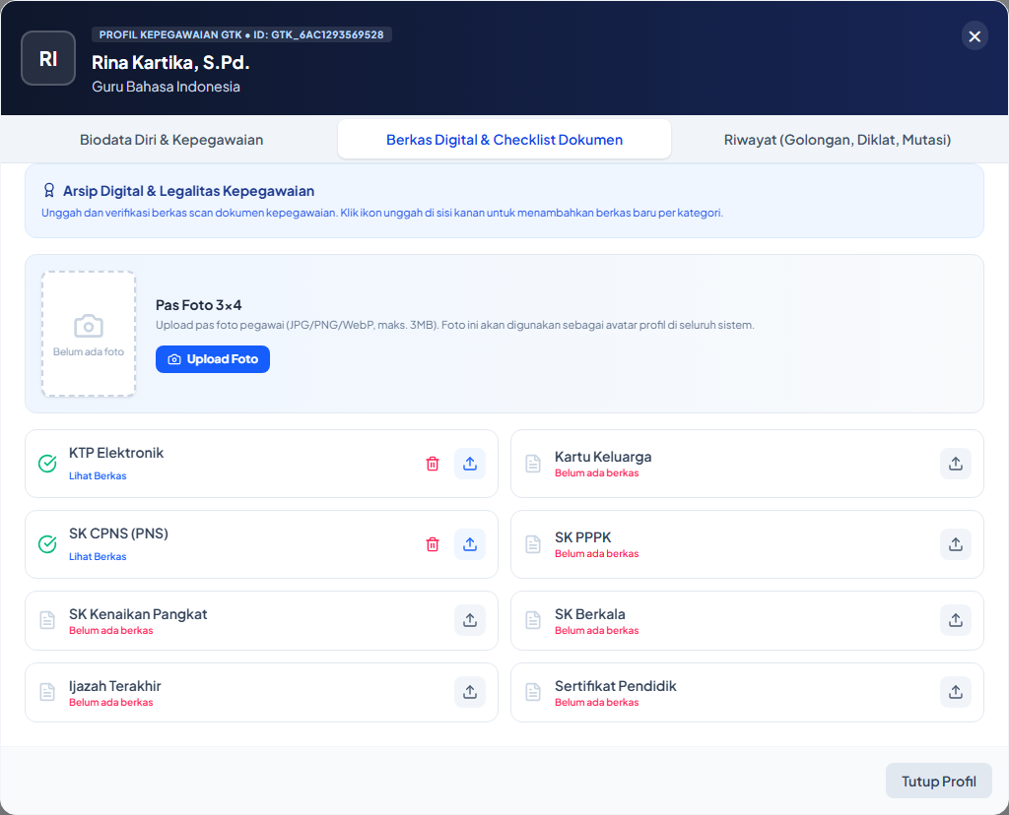Click the document icon beside Sertifikat Pendidik

pyautogui.click(x=533, y=692)
